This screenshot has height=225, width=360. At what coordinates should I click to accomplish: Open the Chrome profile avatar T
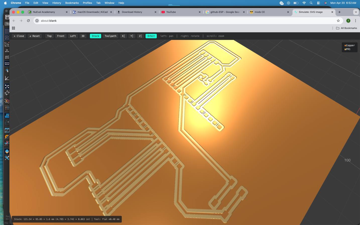coord(348,21)
